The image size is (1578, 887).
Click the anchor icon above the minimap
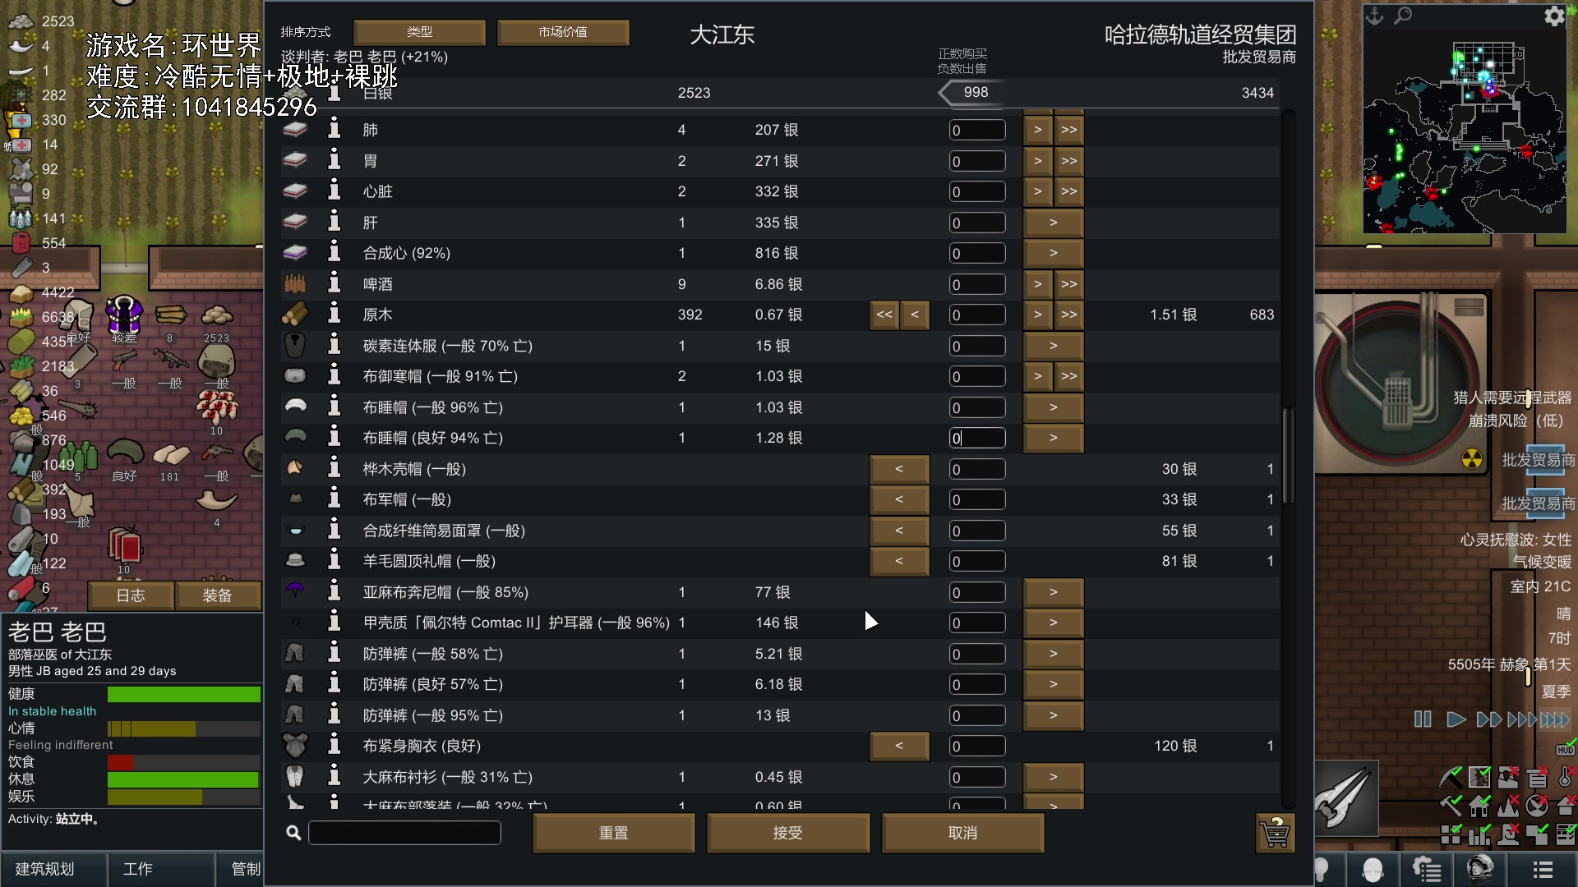1375,16
